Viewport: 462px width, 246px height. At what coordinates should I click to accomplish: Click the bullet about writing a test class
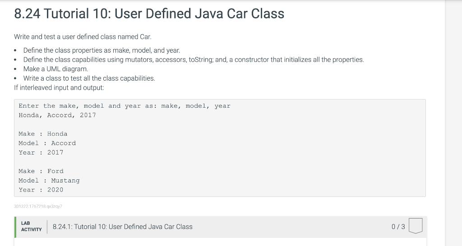(89, 78)
